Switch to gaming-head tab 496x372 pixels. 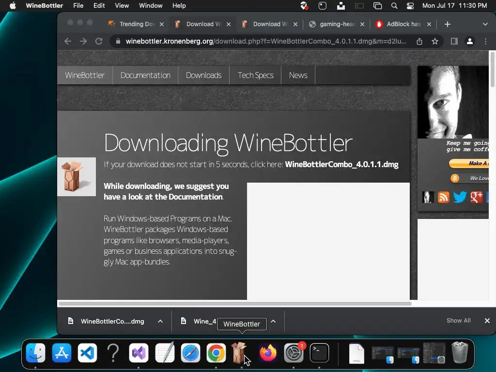click(x=336, y=24)
